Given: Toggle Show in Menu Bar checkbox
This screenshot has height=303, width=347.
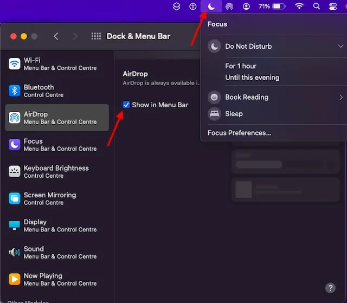Looking at the screenshot, I should tap(126, 105).
